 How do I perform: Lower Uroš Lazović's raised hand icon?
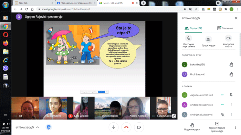tap(231, 74)
